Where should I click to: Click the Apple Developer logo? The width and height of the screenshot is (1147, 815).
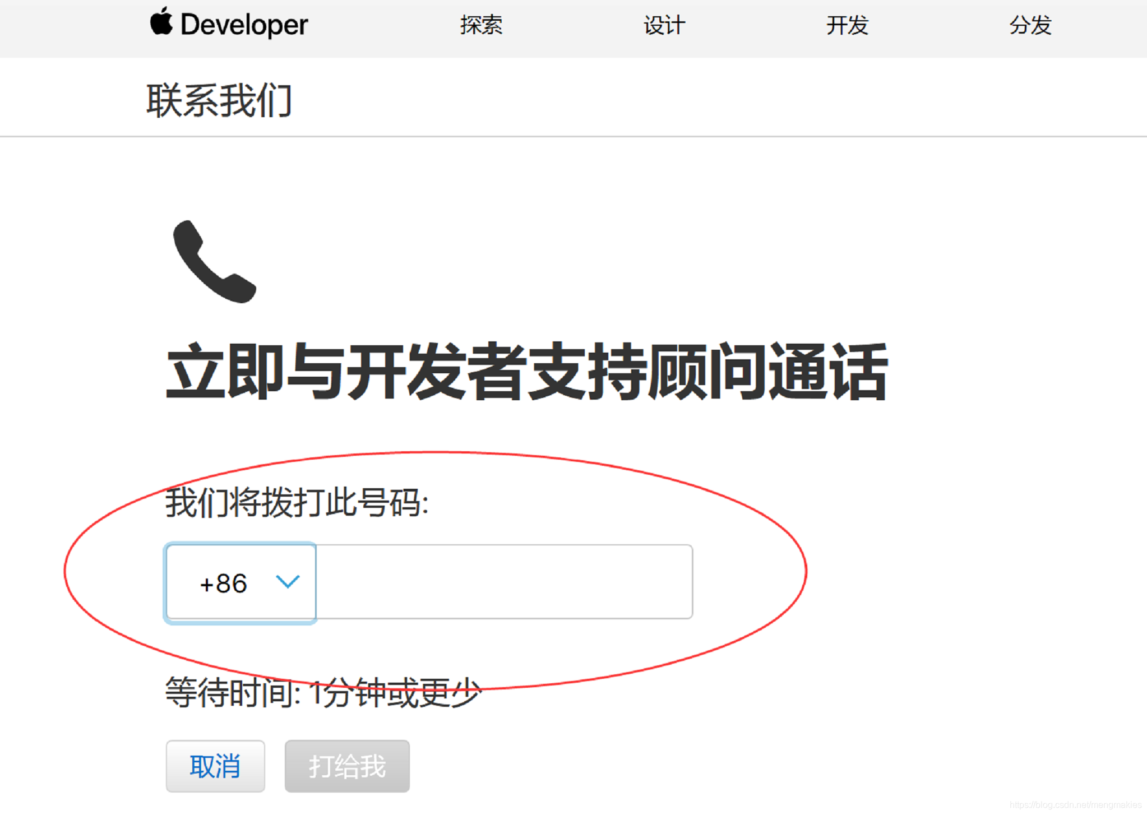(x=229, y=24)
